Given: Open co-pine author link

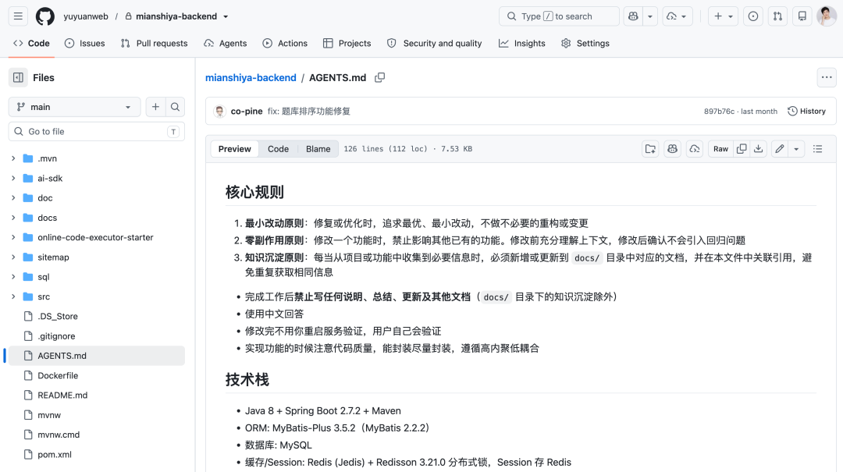Looking at the screenshot, I should pos(247,112).
